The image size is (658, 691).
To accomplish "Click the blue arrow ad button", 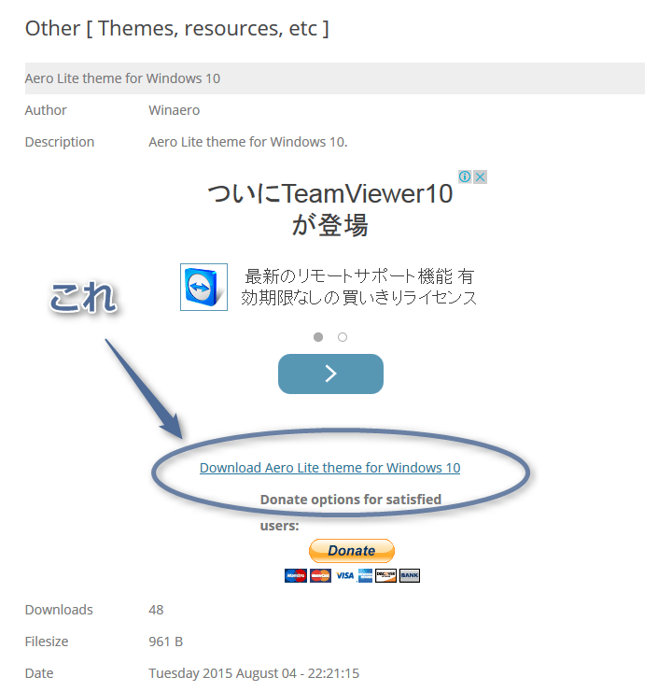I will (330, 374).
